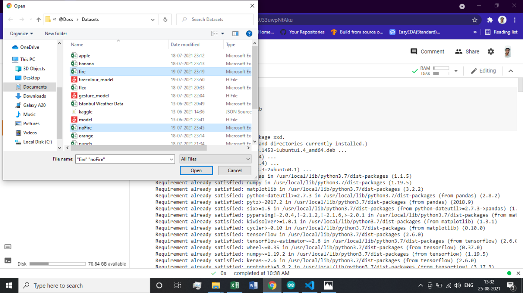Open the preview pane in the dialog toolbar
This screenshot has width=523, height=293.
point(236,33)
